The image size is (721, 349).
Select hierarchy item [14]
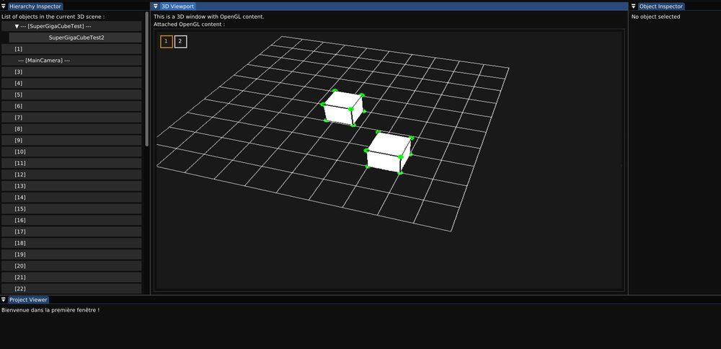point(71,198)
